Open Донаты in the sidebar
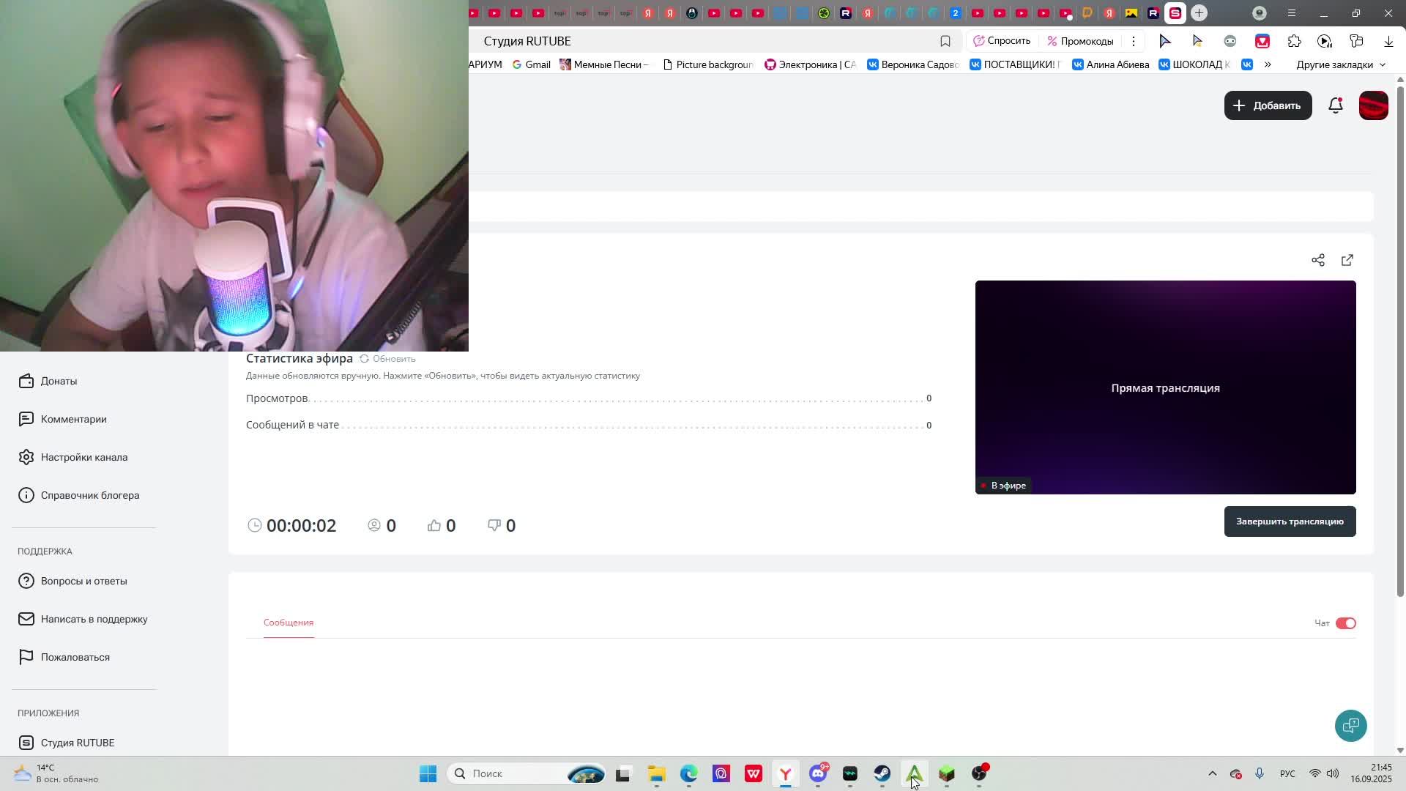 coord(59,381)
